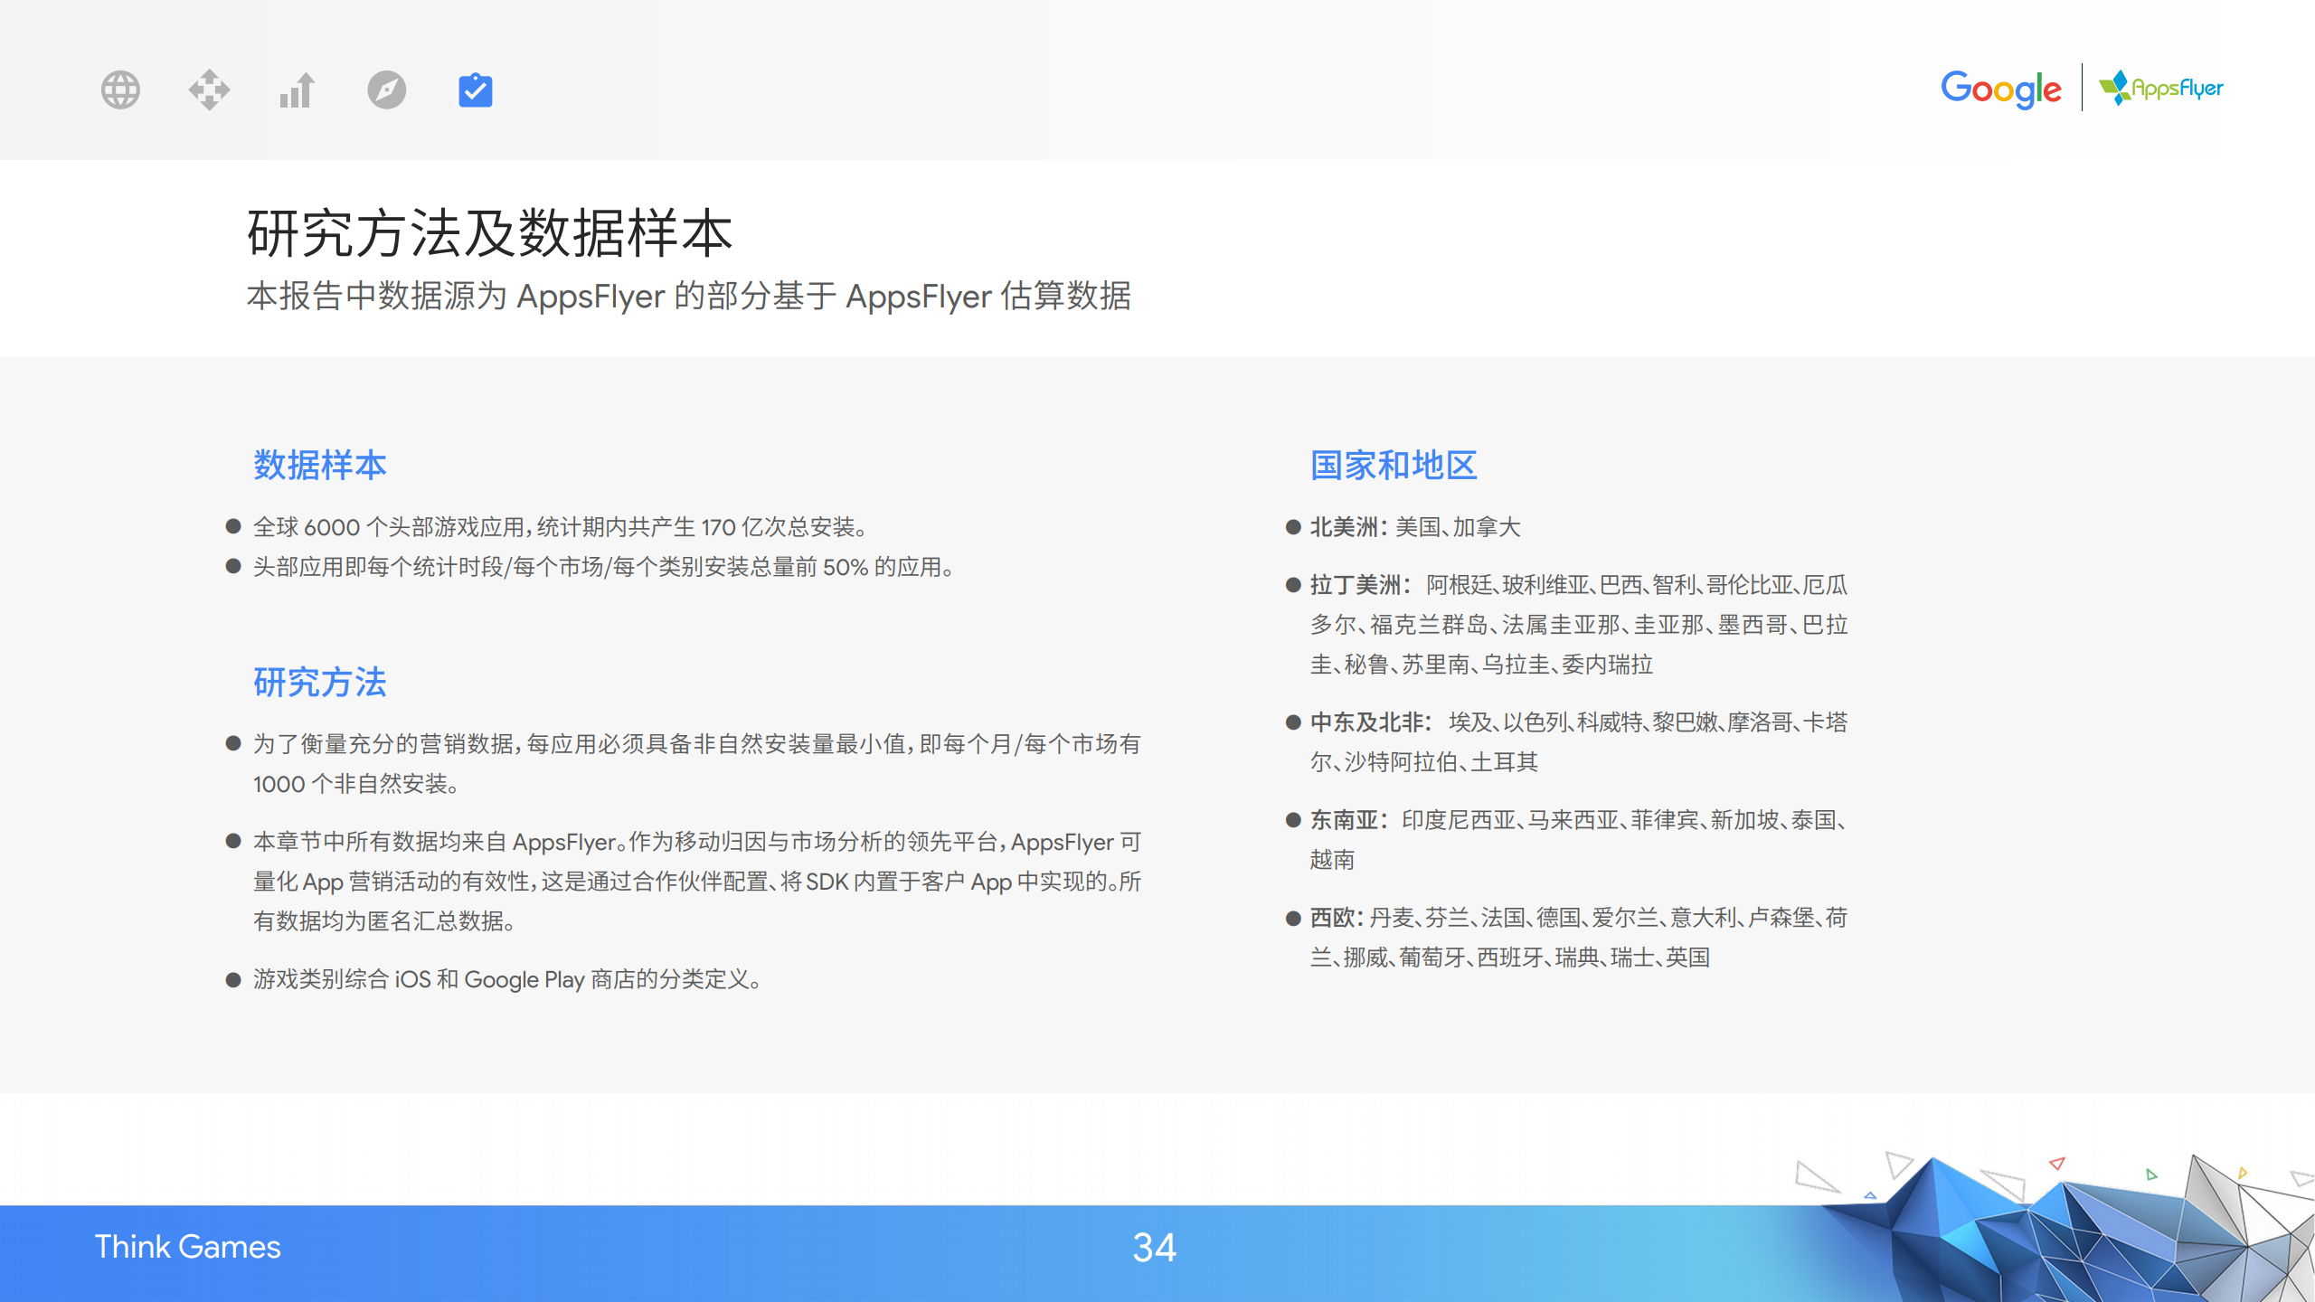Screen dimensions: 2315x1302
Task: Click the blue clipboard checkmark icon
Action: [475, 90]
